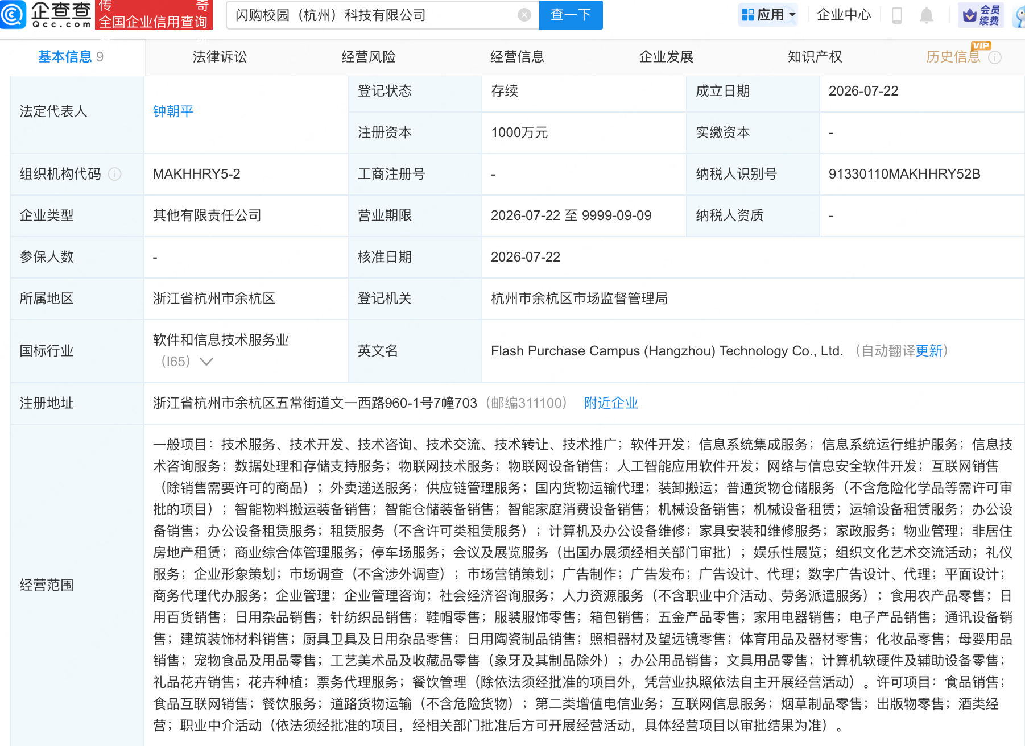The height and width of the screenshot is (746, 1025).
Task: Select 杭州市余杭区市场监督管理局 registration authority
Action: [579, 299]
